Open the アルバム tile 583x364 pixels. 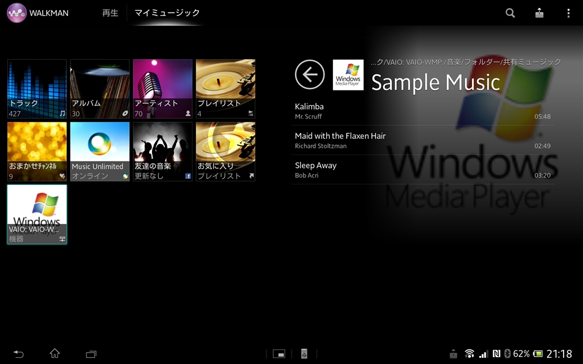point(100,89)
